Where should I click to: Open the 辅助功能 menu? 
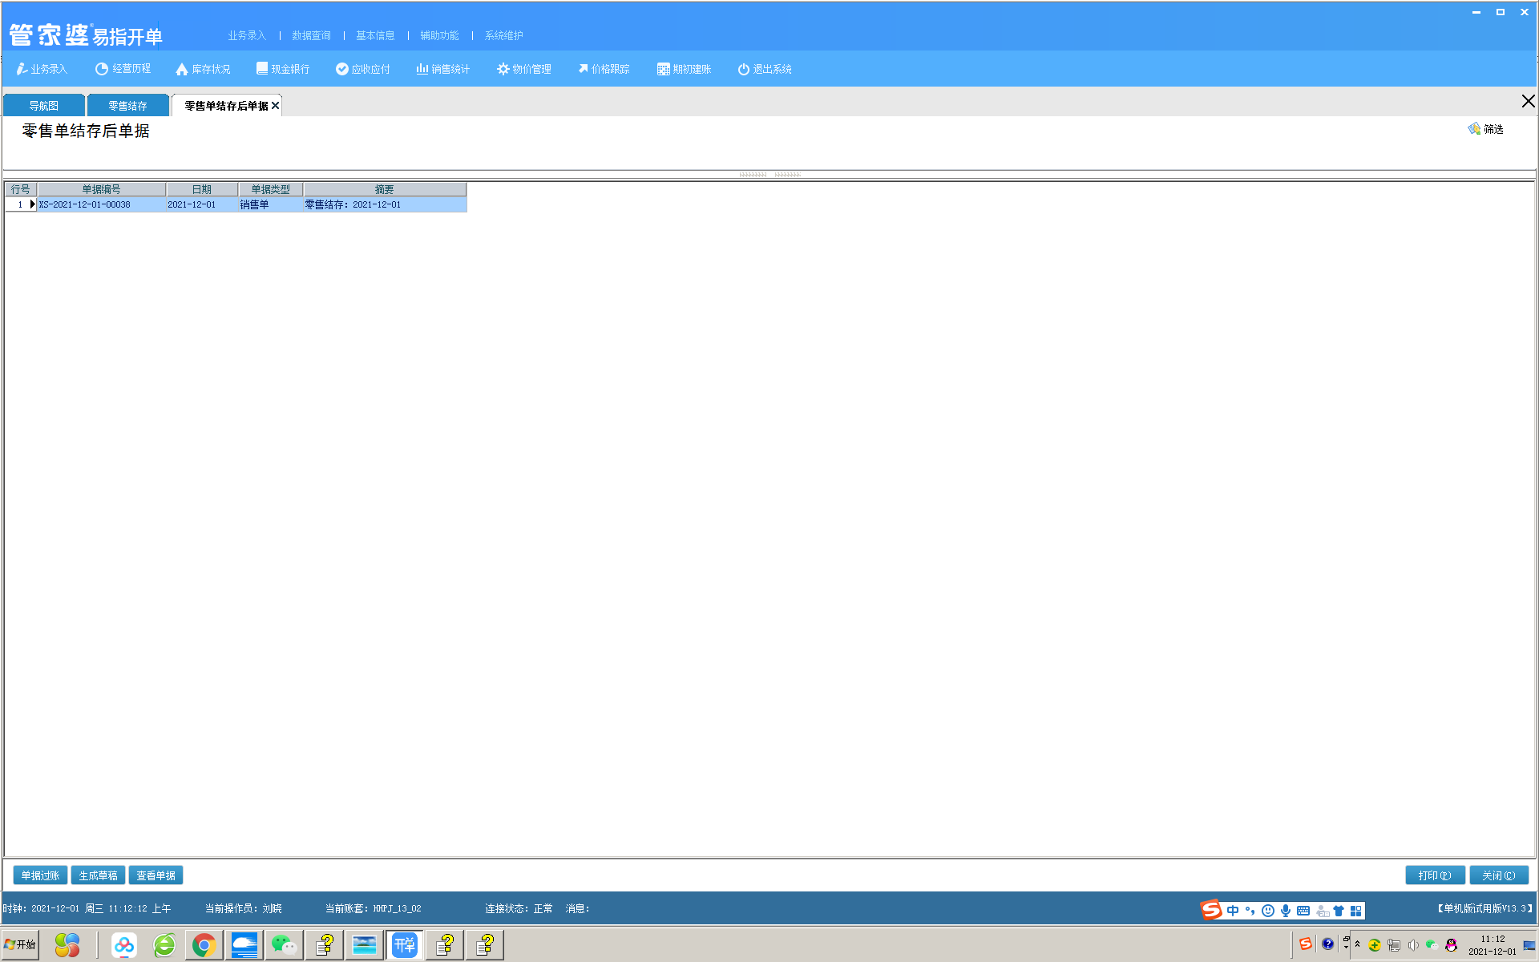(439, 35)
